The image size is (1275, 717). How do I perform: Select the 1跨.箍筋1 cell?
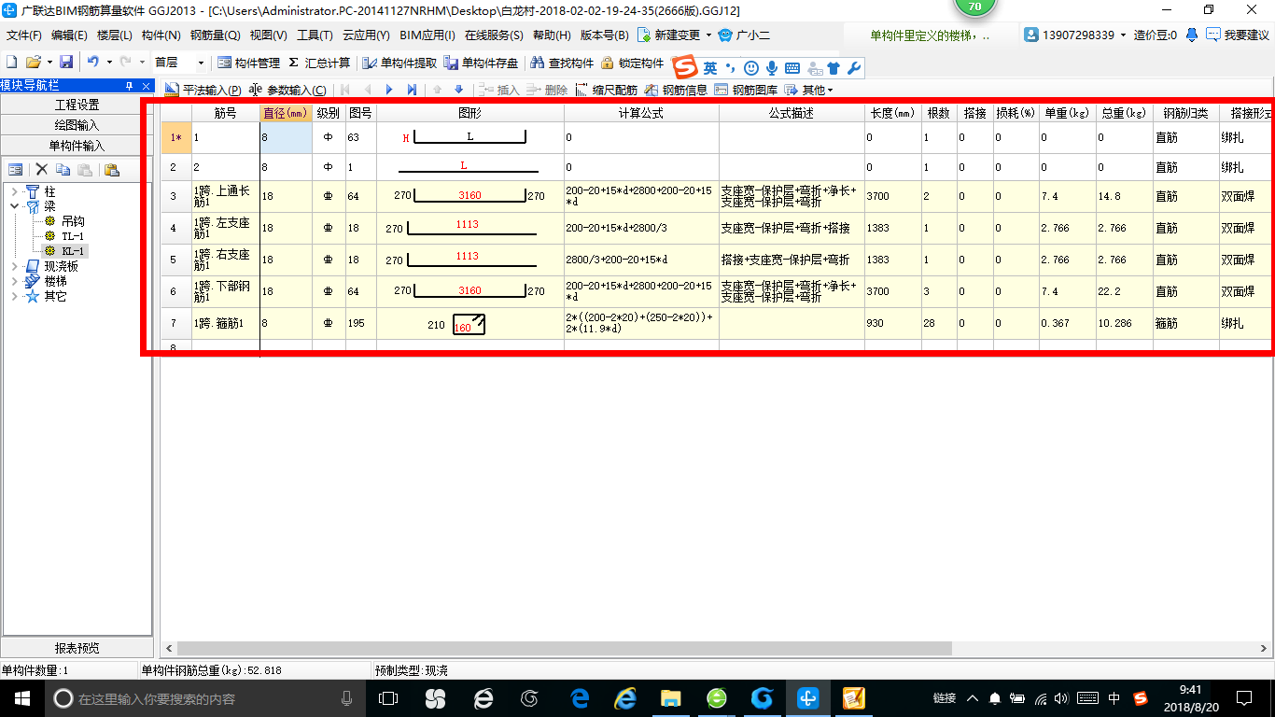225,324
